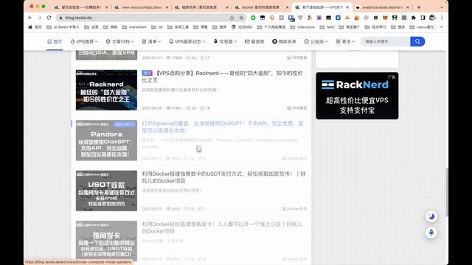Go to 首页 home in site nav
472x265 pixels.
click(55, 41)
